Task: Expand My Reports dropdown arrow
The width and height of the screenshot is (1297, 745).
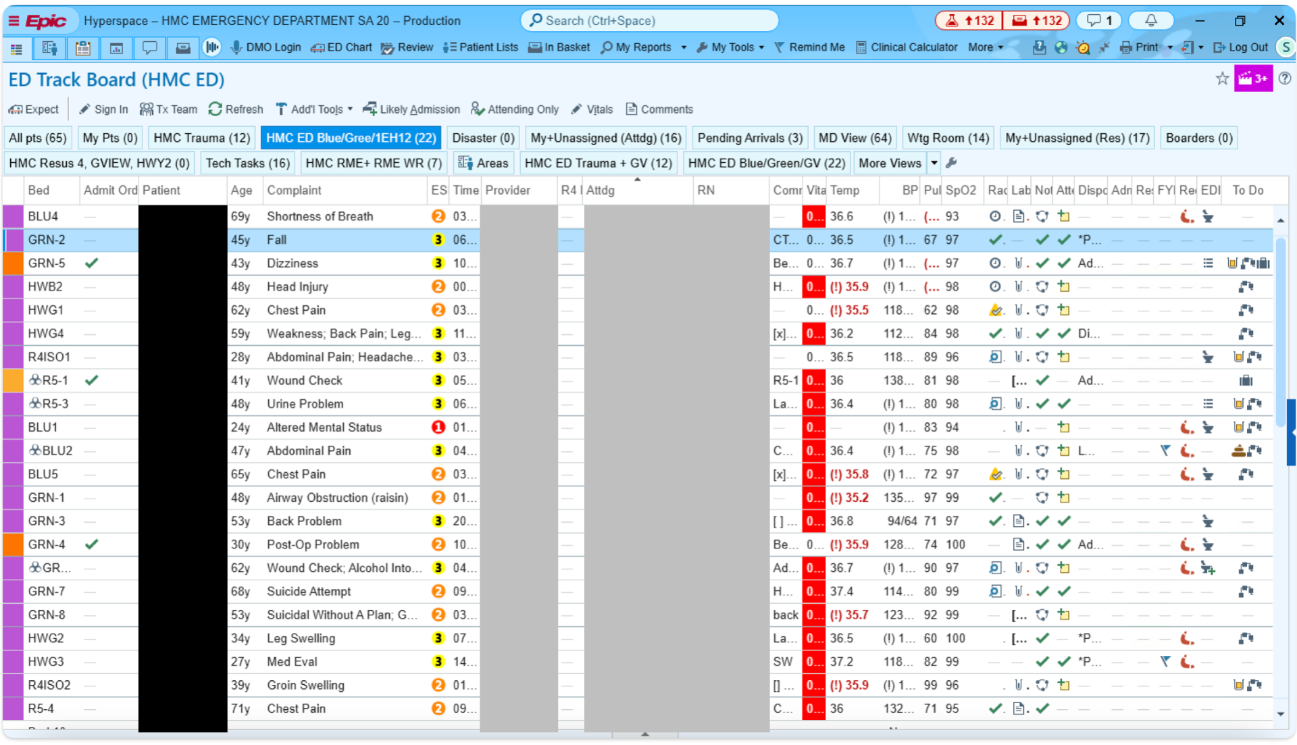Action: tap(684, 48)
